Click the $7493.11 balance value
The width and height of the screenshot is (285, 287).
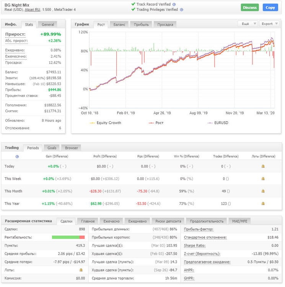54,72
